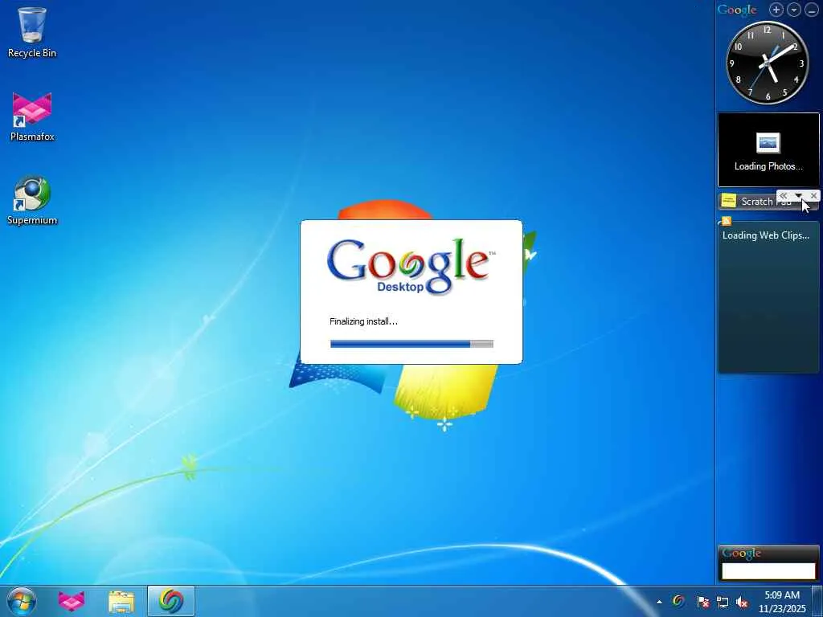Open the Scratch Pad gadget menu triangle
This screenshot has height=617, width=823.
coord(798,196)
